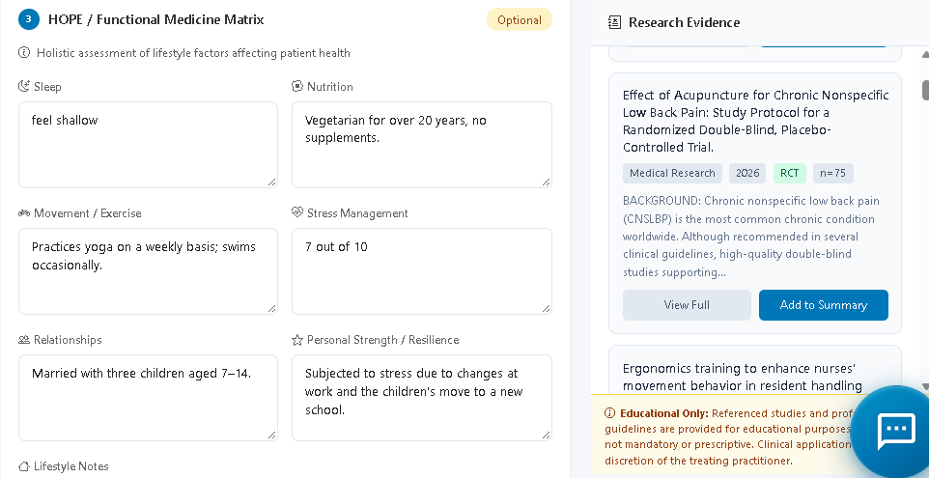Click the Educational Only warning icon

[x=609, y=413]
